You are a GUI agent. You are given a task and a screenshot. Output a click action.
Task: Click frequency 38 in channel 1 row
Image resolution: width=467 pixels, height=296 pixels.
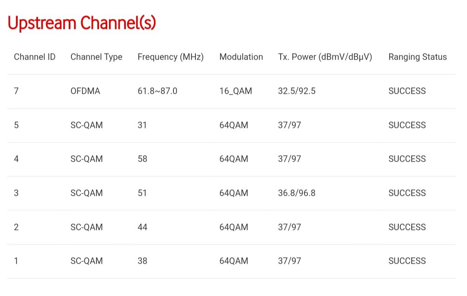tap(142, 261)
